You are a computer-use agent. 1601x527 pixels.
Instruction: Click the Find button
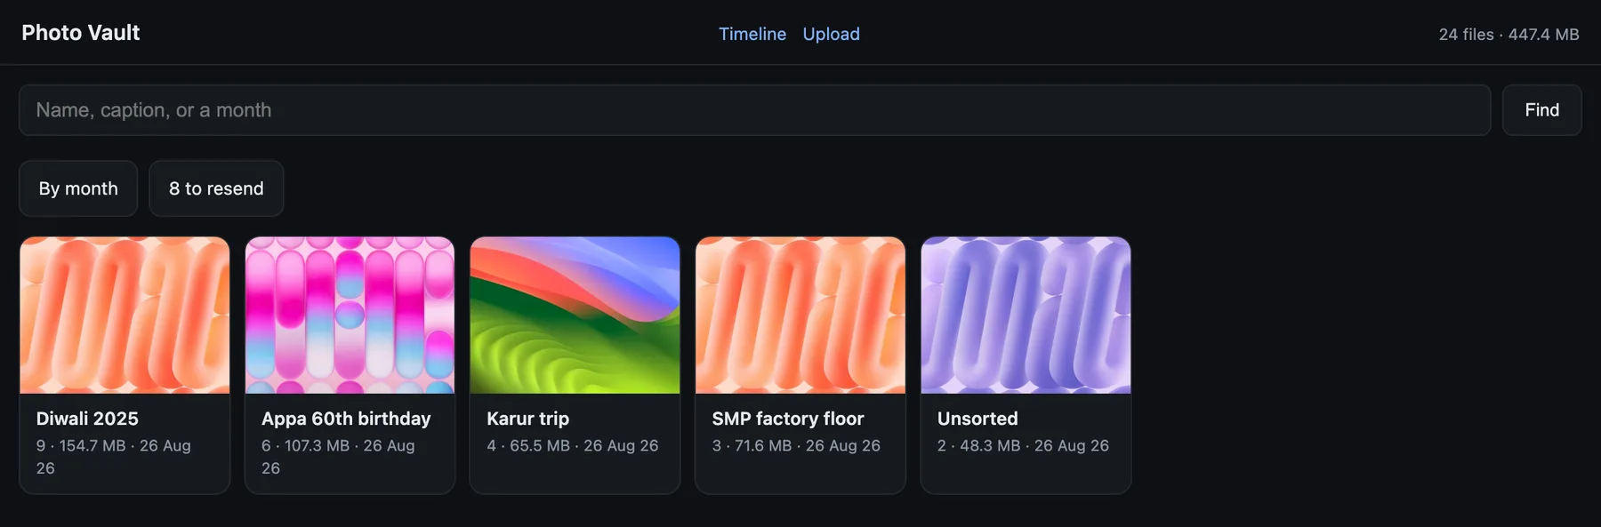coord(1541,110)
